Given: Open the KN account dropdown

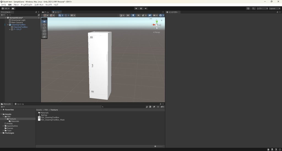Looking at the screenshot, I should coord(6,9).
